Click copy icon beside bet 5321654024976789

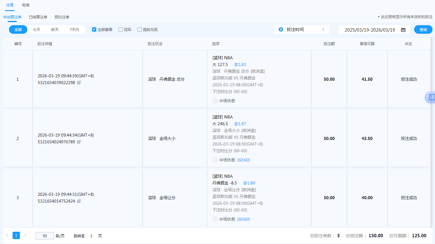(x=79, y=142)
